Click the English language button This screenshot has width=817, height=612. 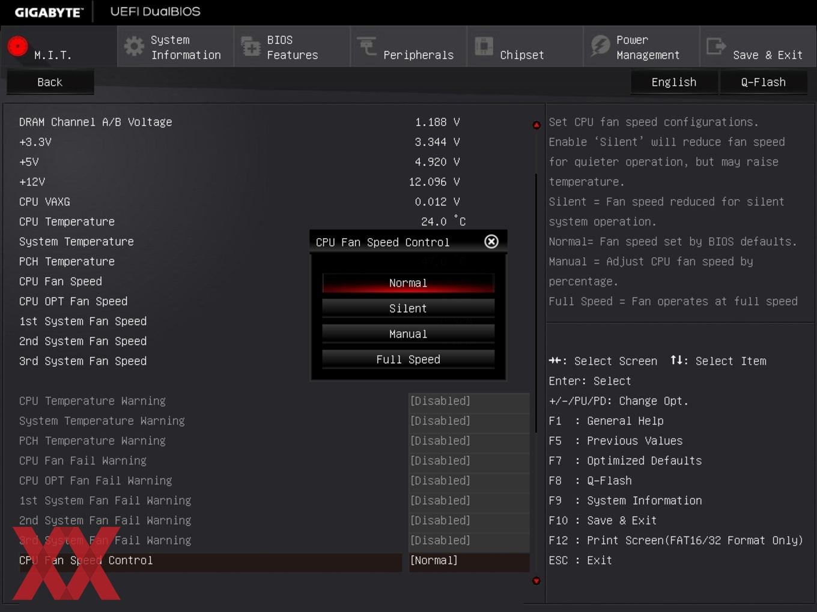click(674, 82)
